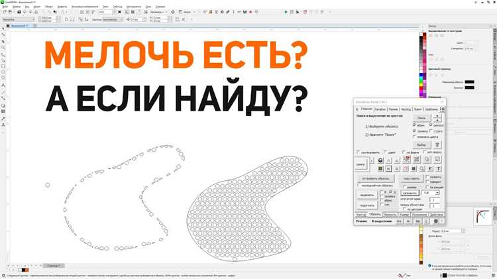The width and height of the screenshot is (497, 279).
Task: Click the green square icon in plugin panel
Action: point(380,169)
